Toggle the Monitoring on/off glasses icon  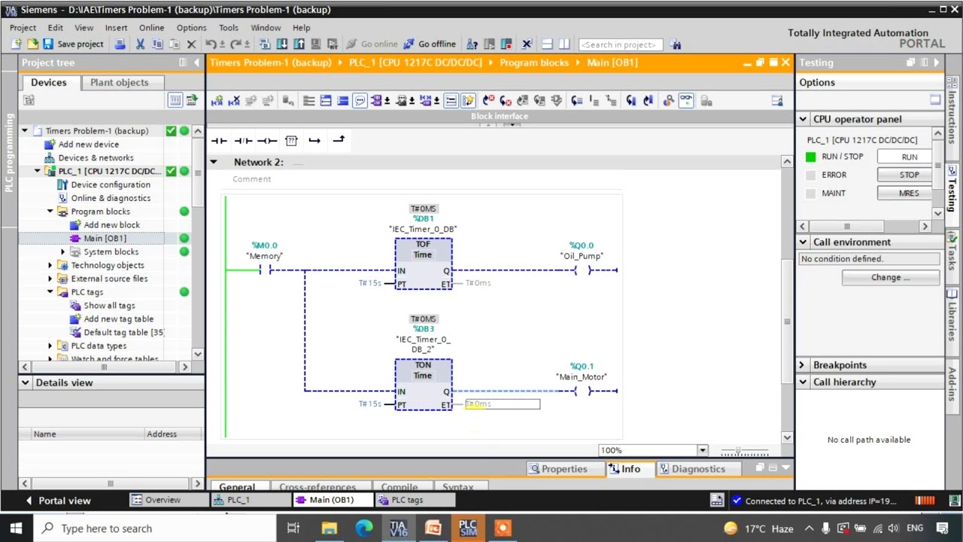(x=686, y=100)
